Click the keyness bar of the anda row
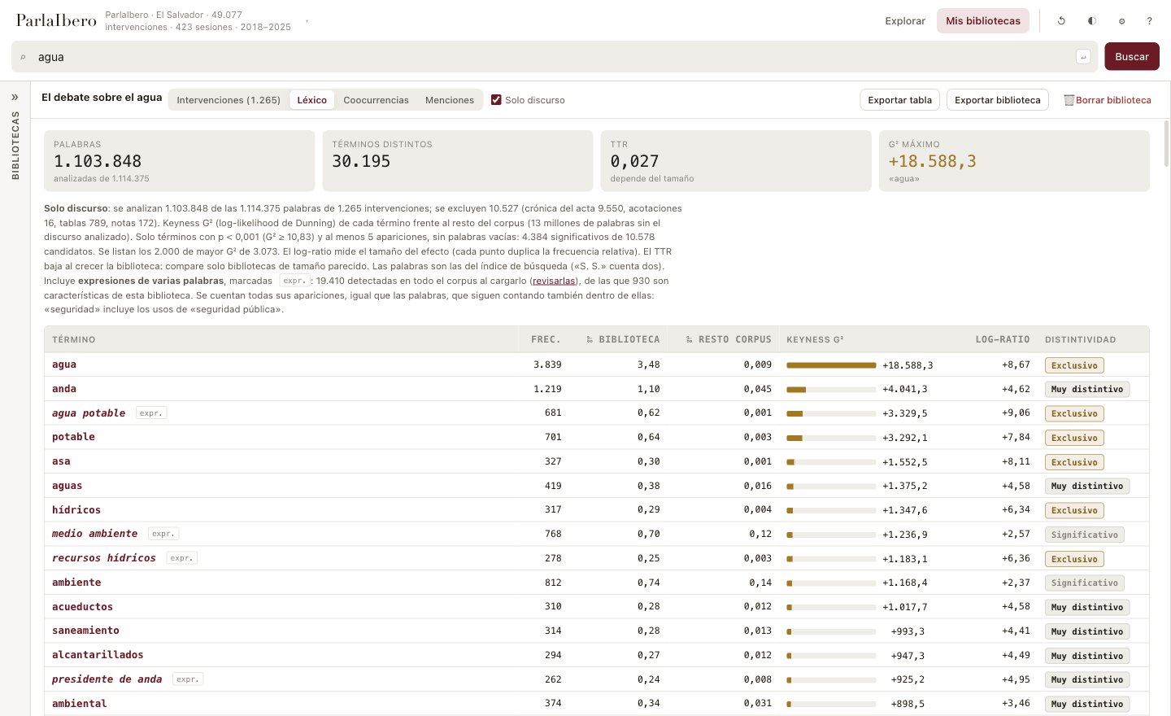1171x716 pixels. (831, 390)
